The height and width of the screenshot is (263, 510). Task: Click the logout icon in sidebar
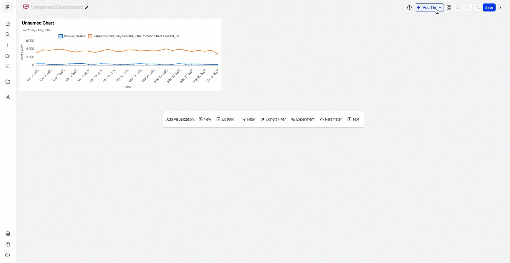coord(8,255)
